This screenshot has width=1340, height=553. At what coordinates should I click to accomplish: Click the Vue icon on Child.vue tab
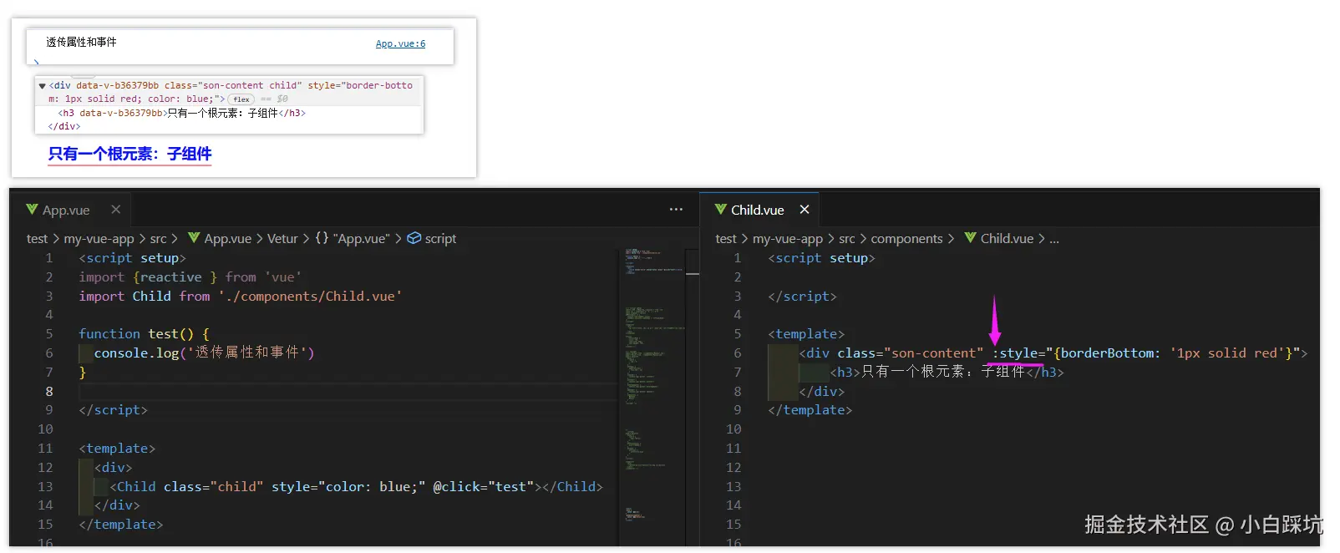pos(721,210)
